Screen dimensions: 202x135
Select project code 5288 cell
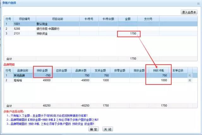(x=24, y=29)
